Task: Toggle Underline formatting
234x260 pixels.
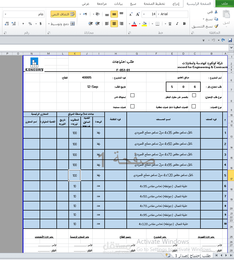Action: pyautogui.click(x=170, y=24)
